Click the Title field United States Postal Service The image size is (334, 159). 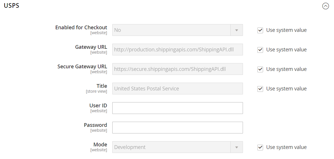tap(177, 89)
